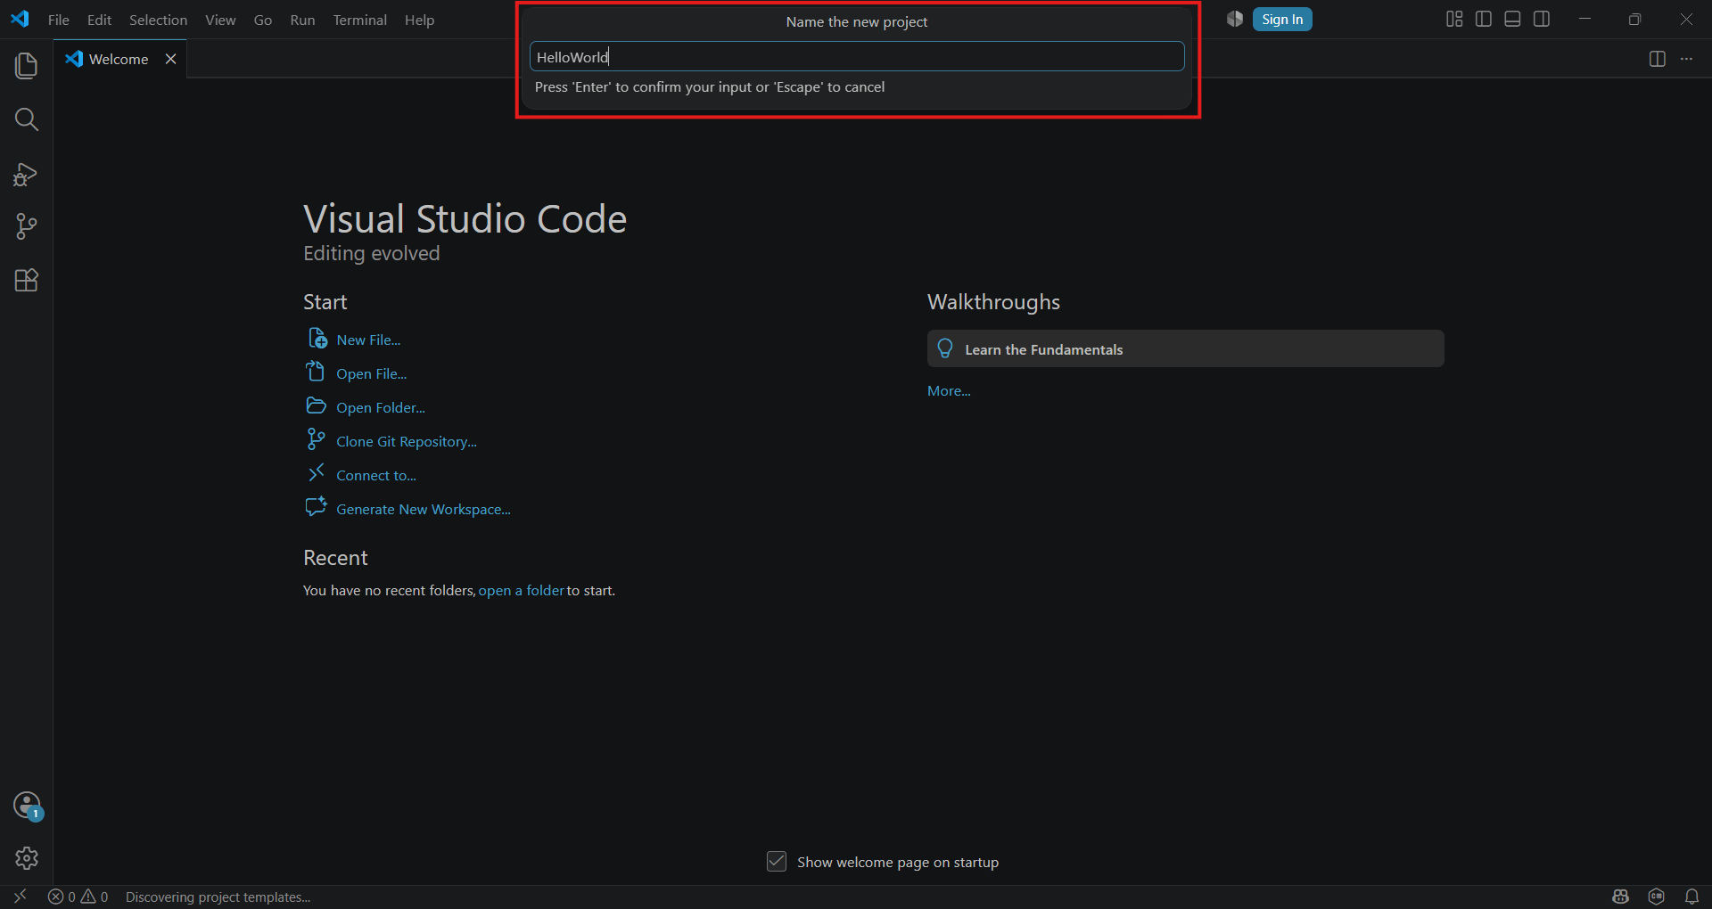Open the View menu
This screenshot has height=909, width=1712.
220,20
